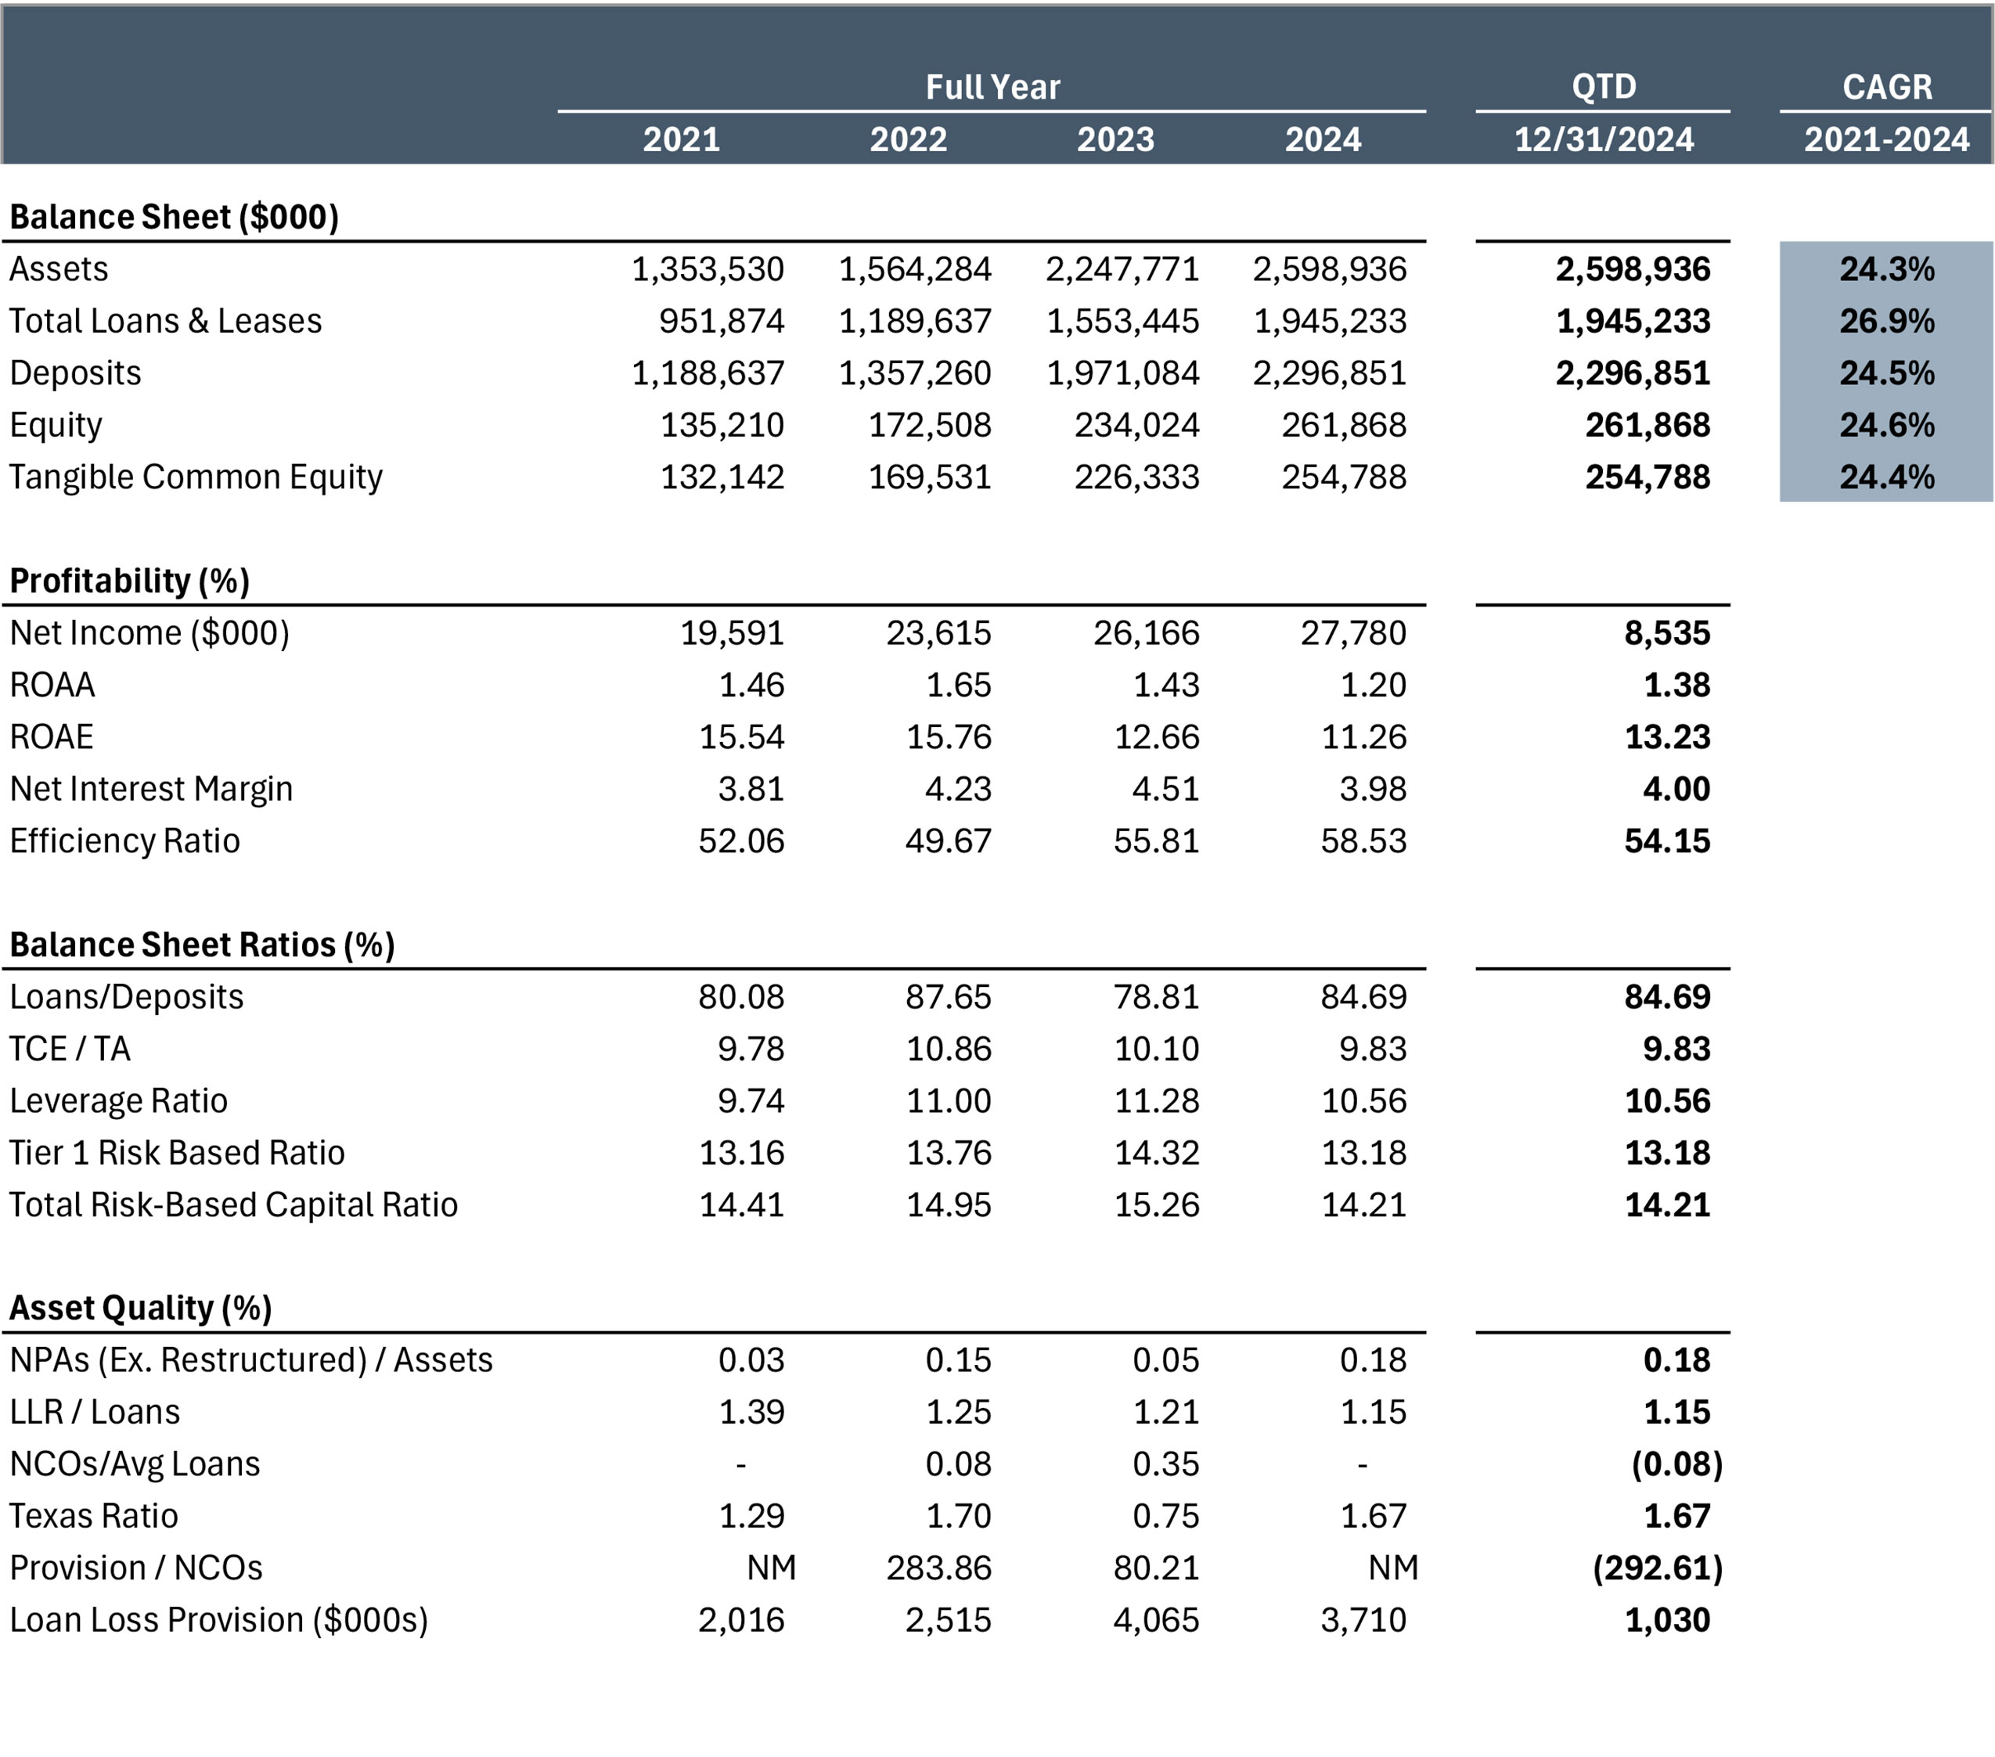The height and width of the screenshot is (1757, 1995).
Task: Select 2021 Total Risk-Based ratio 14.41
Action: pos(742,1204)
